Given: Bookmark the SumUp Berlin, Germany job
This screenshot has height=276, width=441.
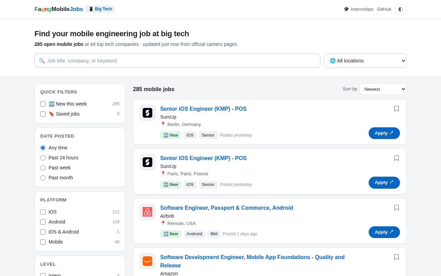Looking at the screenshot, I should click(x=397, y=109).
